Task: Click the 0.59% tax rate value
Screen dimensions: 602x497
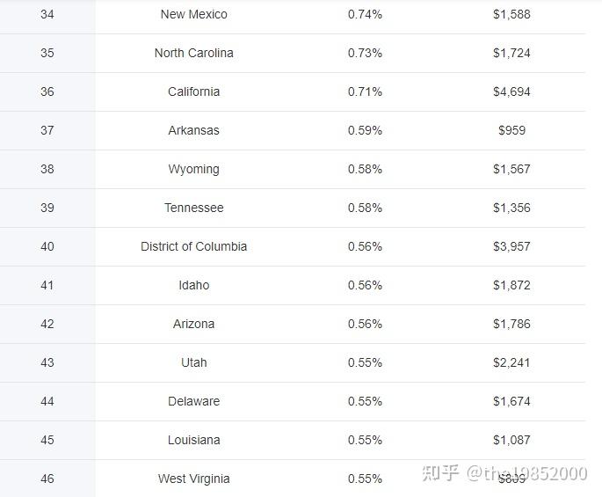Action: point(365,130)
